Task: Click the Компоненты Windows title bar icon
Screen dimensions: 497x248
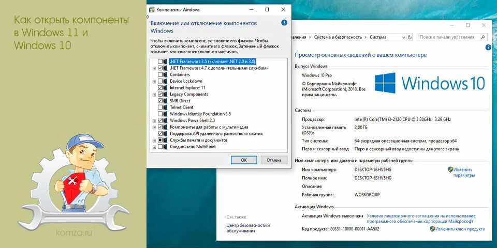Action: (x=152, y=9)
